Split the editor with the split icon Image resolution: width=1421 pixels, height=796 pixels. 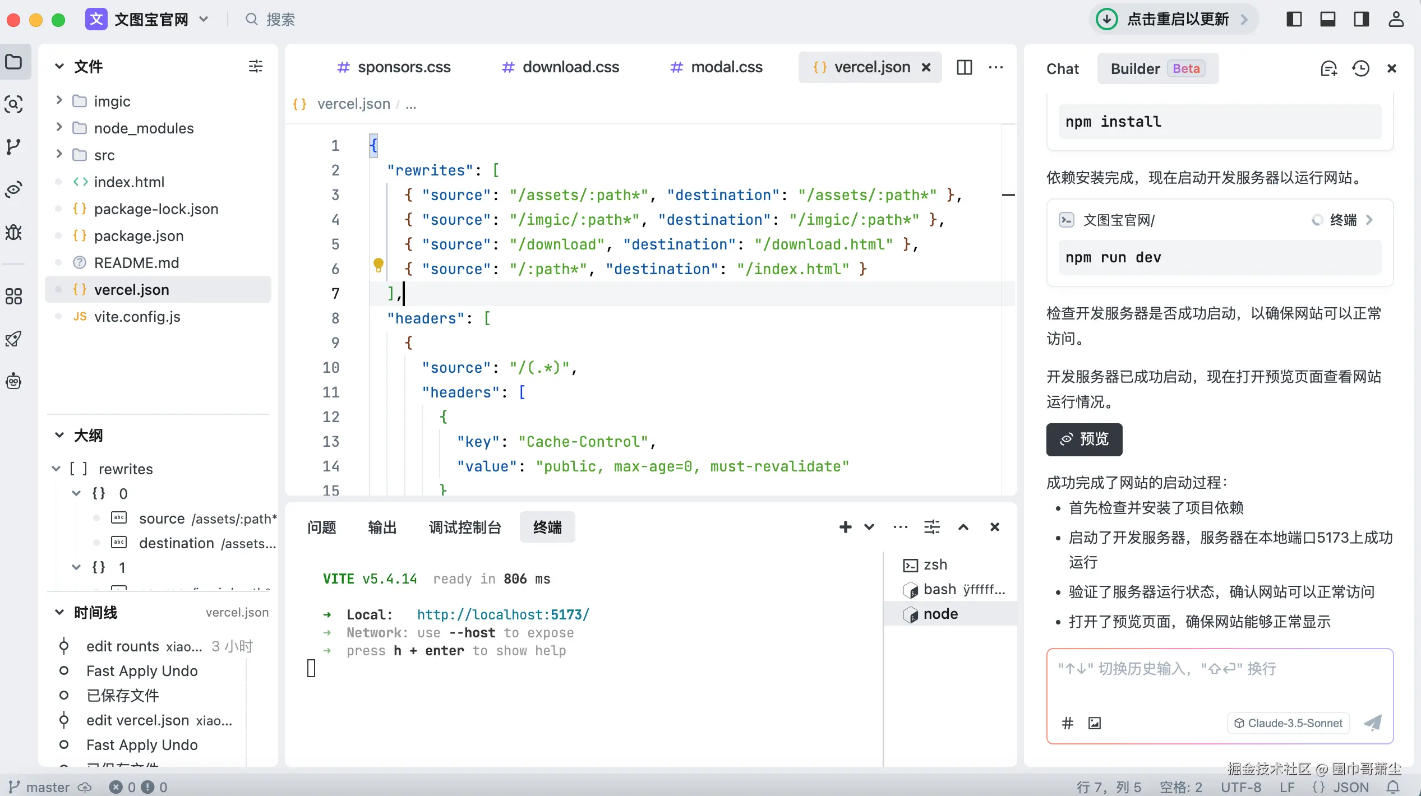[964, 67]
